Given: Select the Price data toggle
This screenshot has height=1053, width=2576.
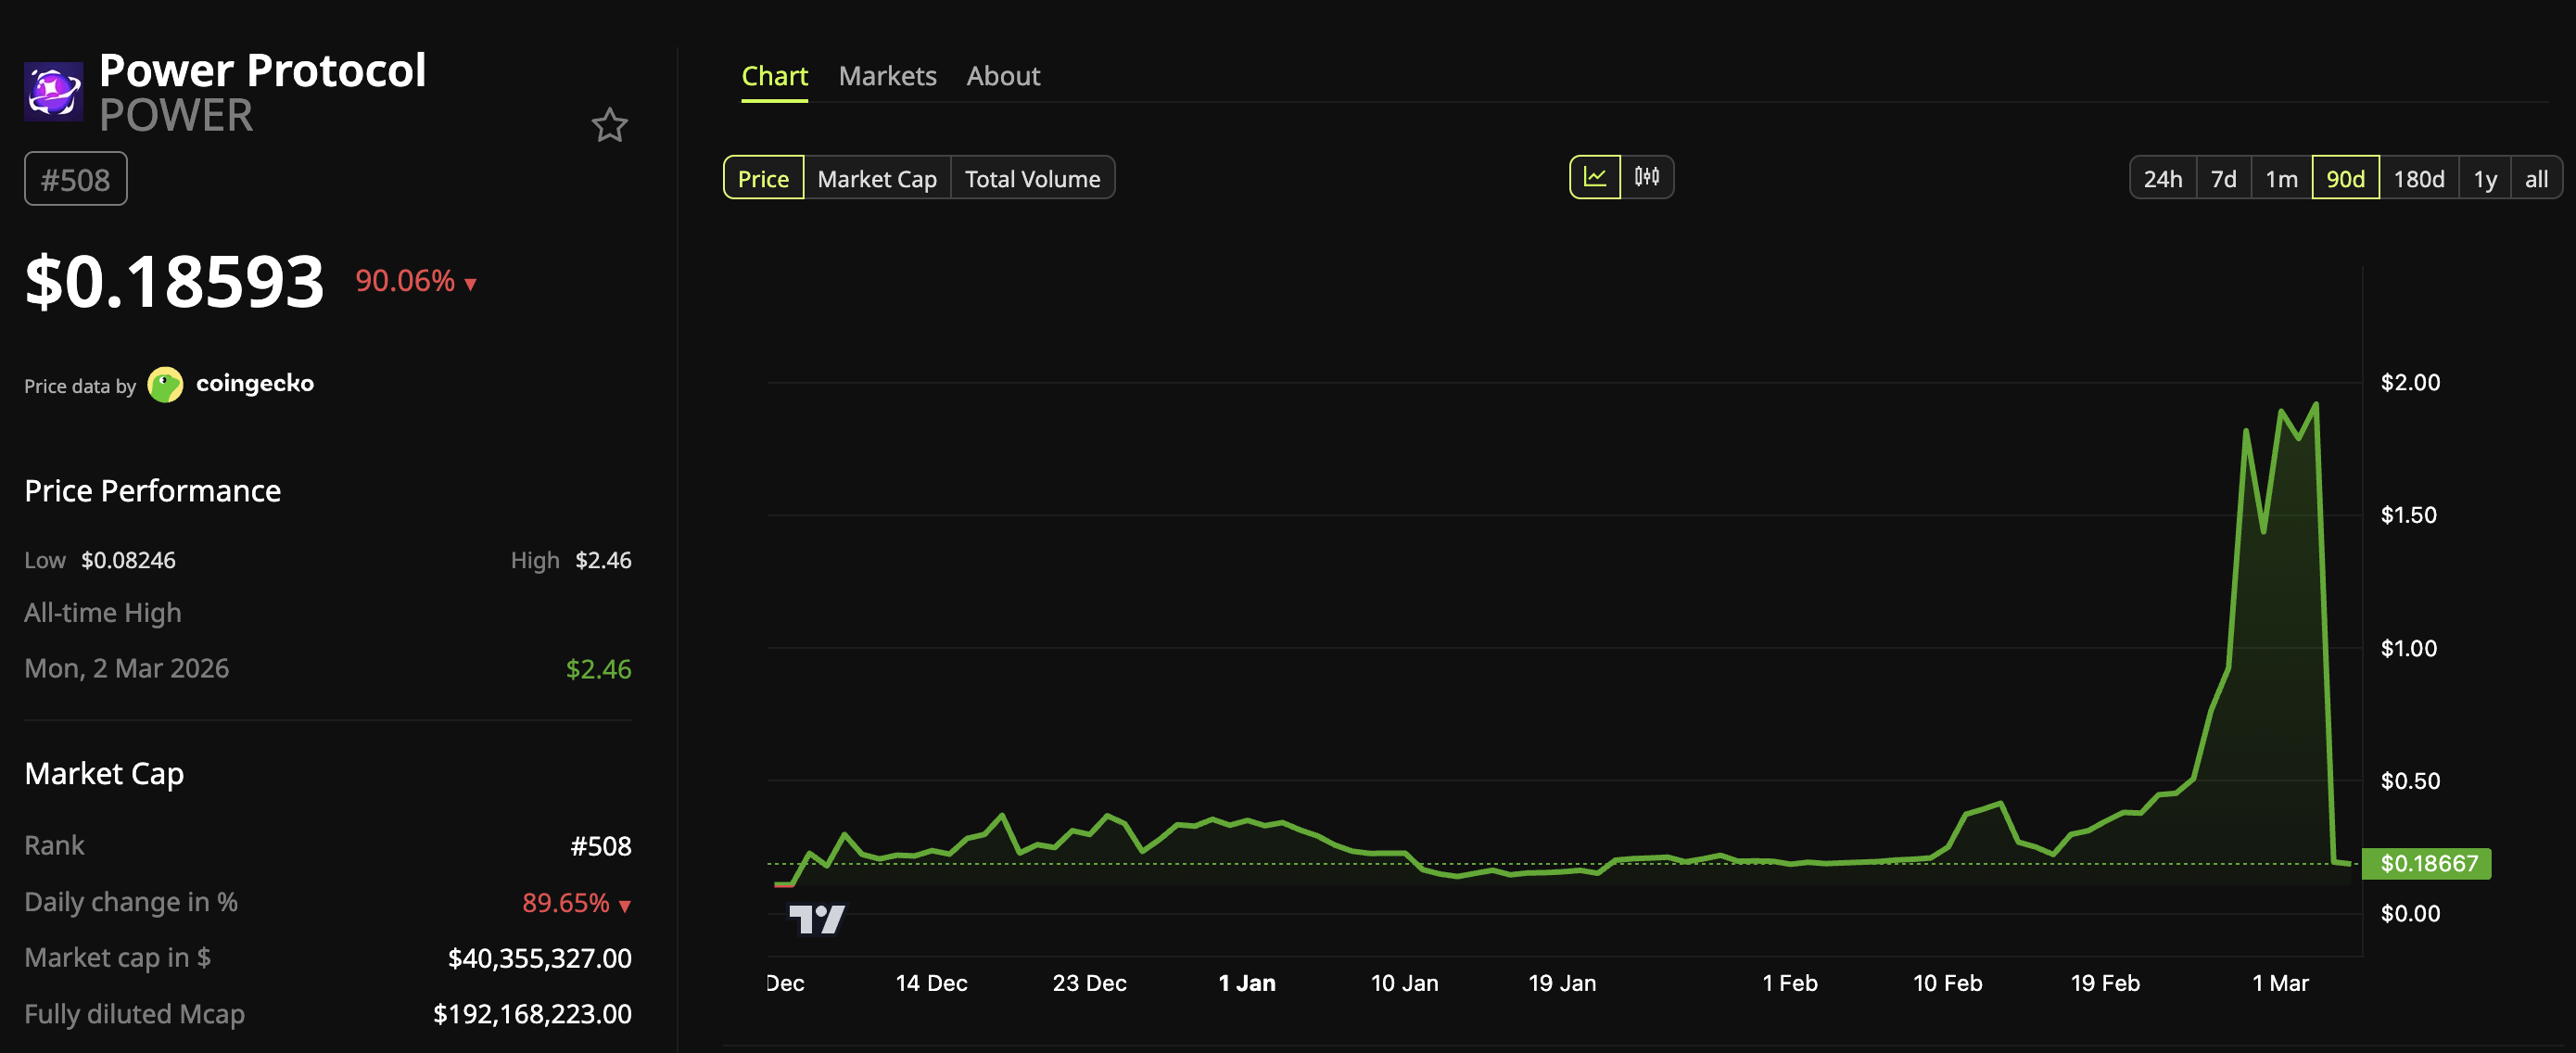Looking at the screenshot, I should tap(763, 179).
